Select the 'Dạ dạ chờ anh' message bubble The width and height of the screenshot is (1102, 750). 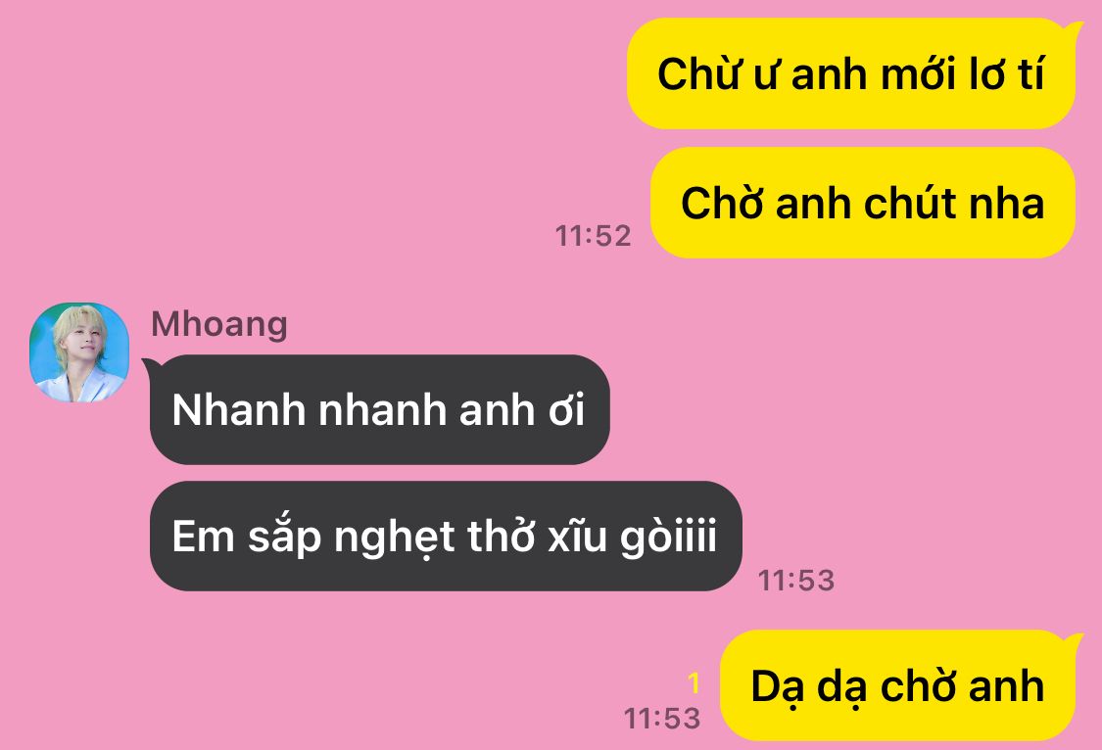pos(898,685)
